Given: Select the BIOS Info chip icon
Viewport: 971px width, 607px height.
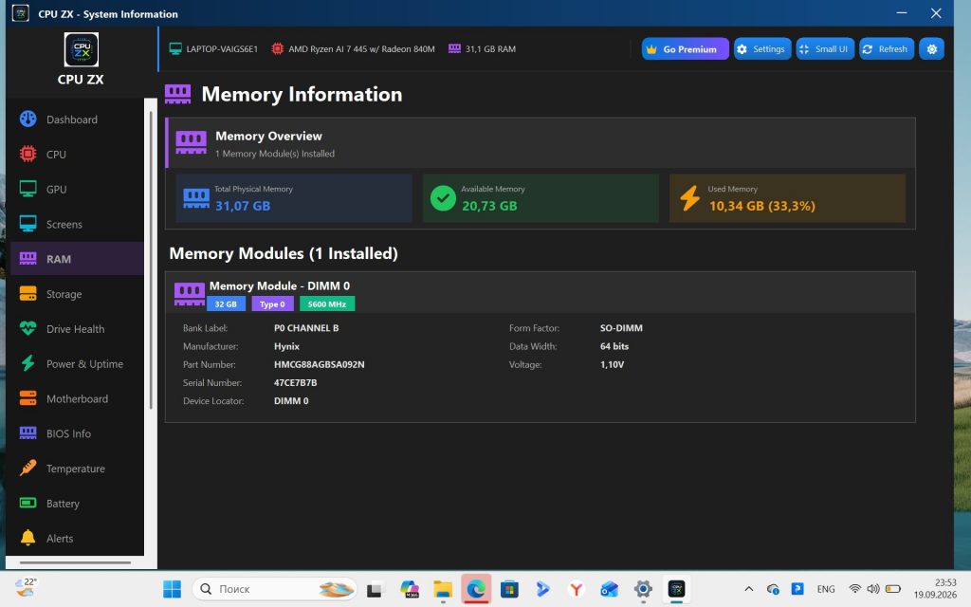Looking at the screenshot, I should 27,432.
